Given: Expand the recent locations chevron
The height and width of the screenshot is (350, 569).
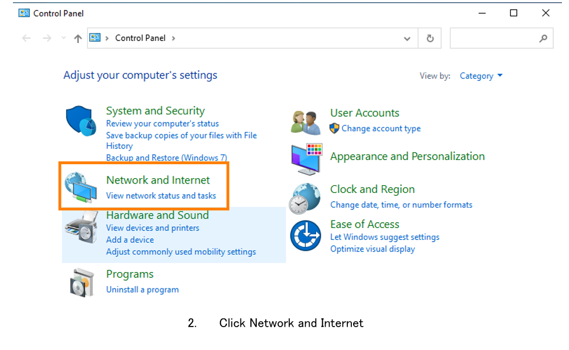Looking at the screenshot, I should click(x=63, y=38).
